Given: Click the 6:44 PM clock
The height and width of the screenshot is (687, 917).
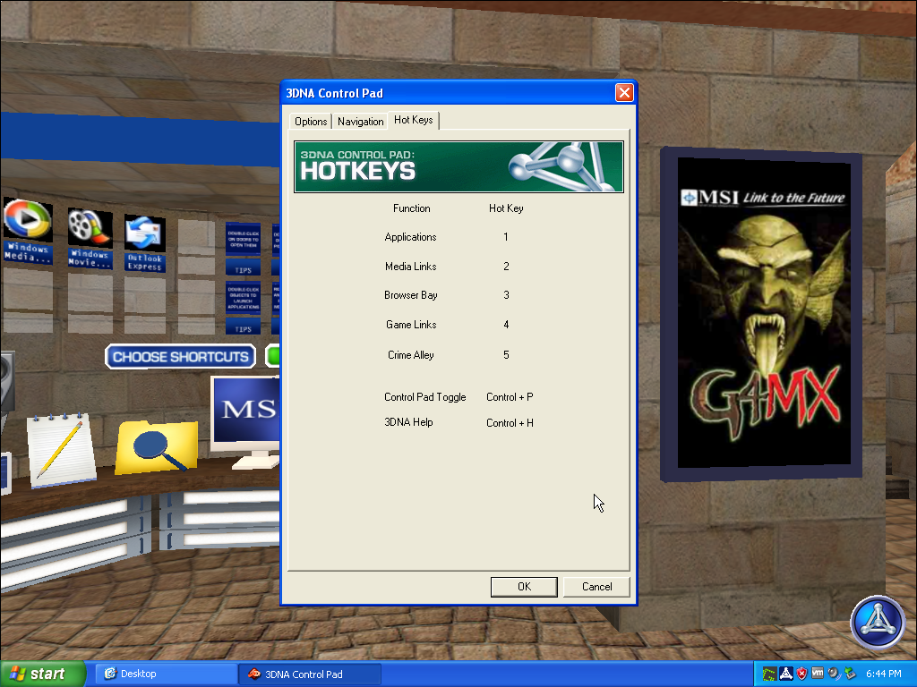Looking at the screenshot, I should [x=884, y=674].
